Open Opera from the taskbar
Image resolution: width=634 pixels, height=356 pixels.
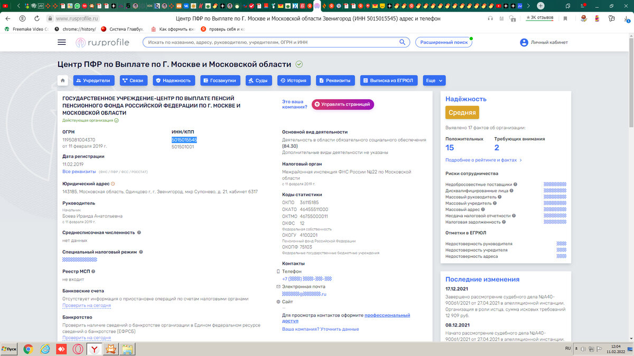pyautogui.click(x=78, y=349)
